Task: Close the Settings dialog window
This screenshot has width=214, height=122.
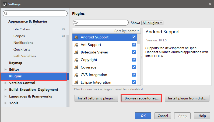Action: (x=210, y=4)
